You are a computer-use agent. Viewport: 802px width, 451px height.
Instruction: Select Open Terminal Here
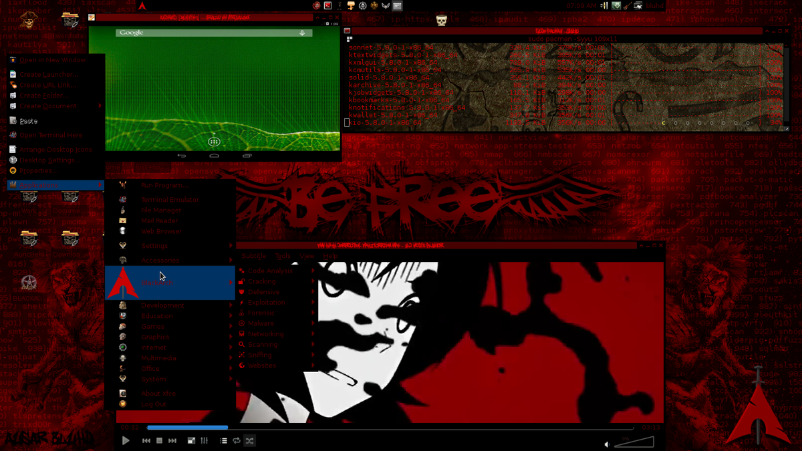coord(55,135)
